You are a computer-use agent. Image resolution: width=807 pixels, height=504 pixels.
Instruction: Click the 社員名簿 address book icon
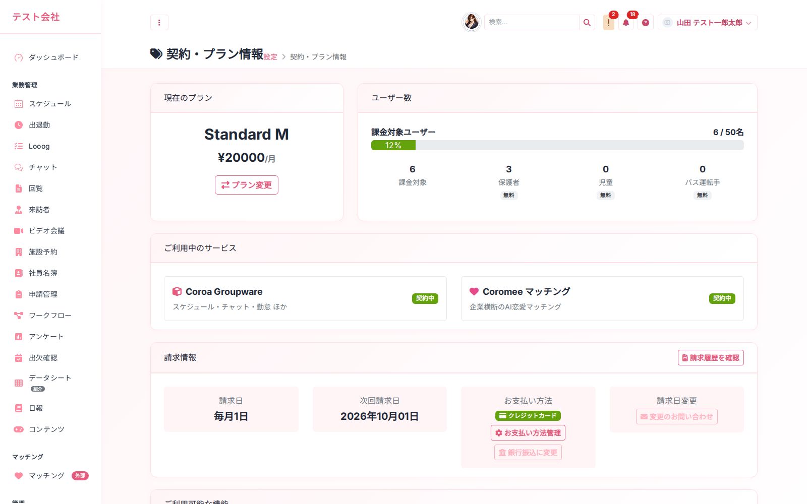19,273
